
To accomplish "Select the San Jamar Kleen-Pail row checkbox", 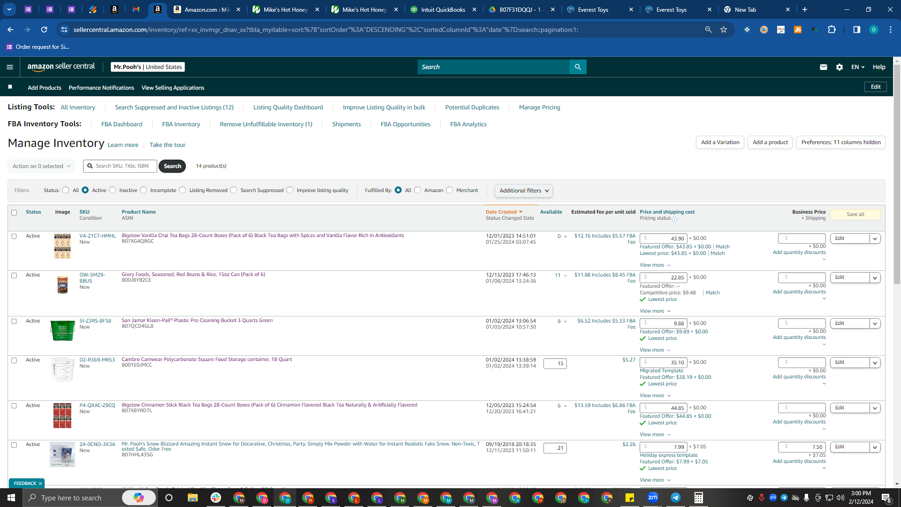I will pos(14,322).
